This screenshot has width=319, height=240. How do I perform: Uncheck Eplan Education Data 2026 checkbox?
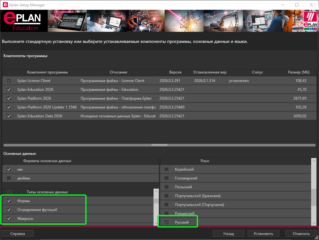click(x=9, y=116)
